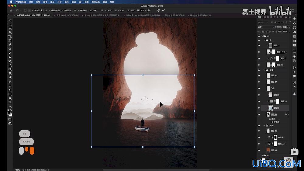Hide layer 图层 24
Image resolution: width=304 pixels, height=171 pixels.
coord(259,82)
